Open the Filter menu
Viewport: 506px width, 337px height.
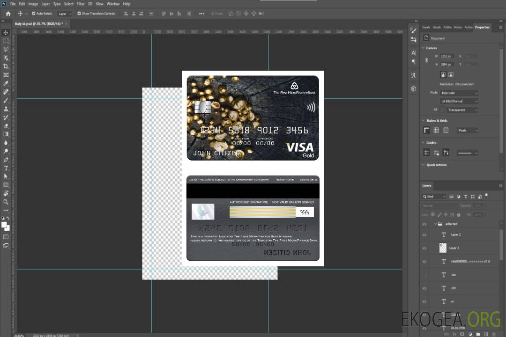(x=81, y=4)
